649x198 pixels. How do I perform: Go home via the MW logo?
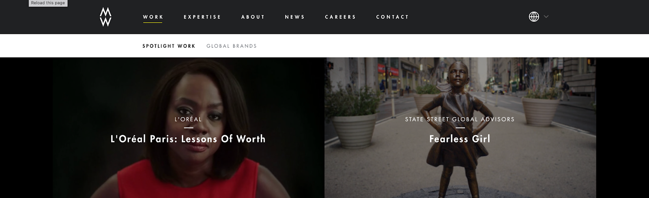coord(105,17)
